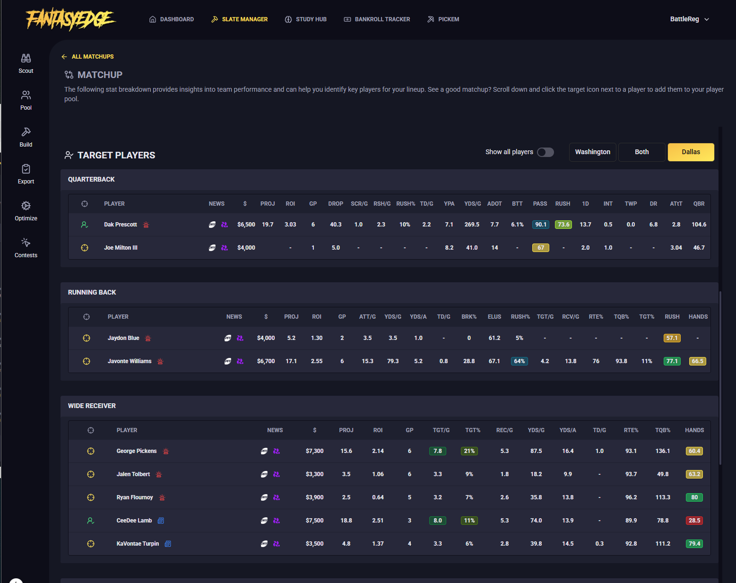Toggle the Show all players switch
This screenshot has width=736, height=583.
546,152
